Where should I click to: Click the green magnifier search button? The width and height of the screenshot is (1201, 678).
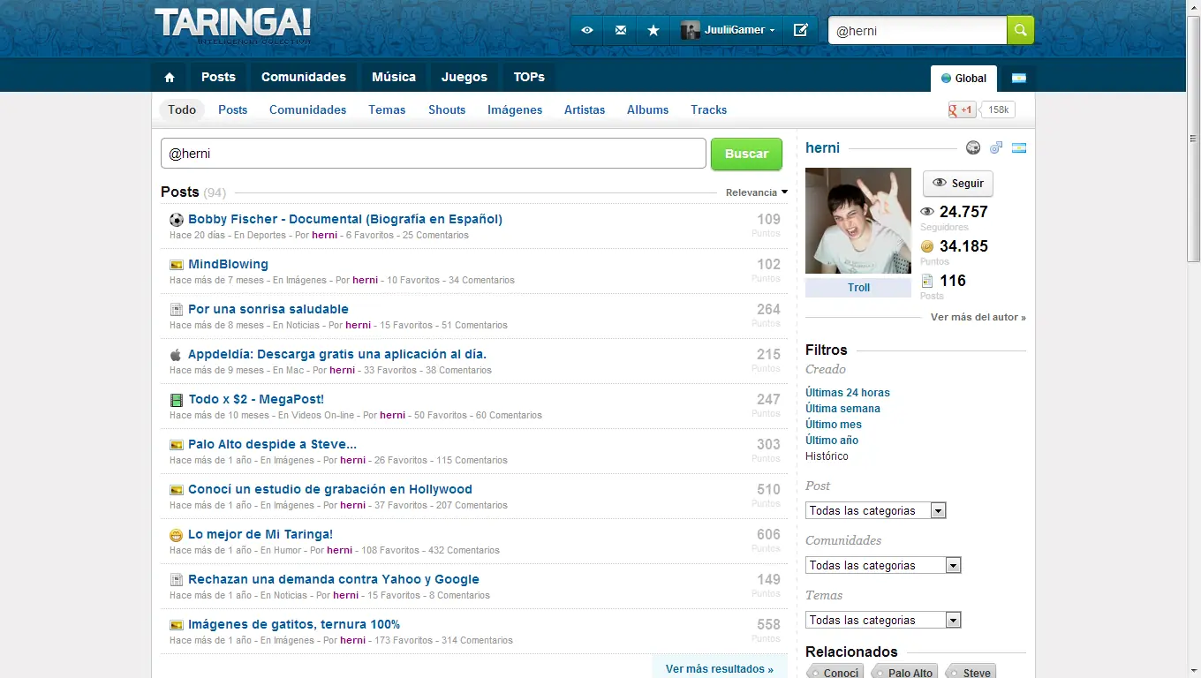1020,30
